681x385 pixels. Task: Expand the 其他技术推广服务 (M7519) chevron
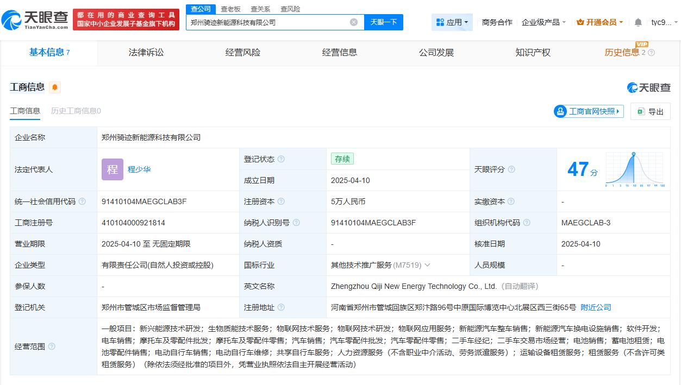pyautogui.click(x=427, y=265)
